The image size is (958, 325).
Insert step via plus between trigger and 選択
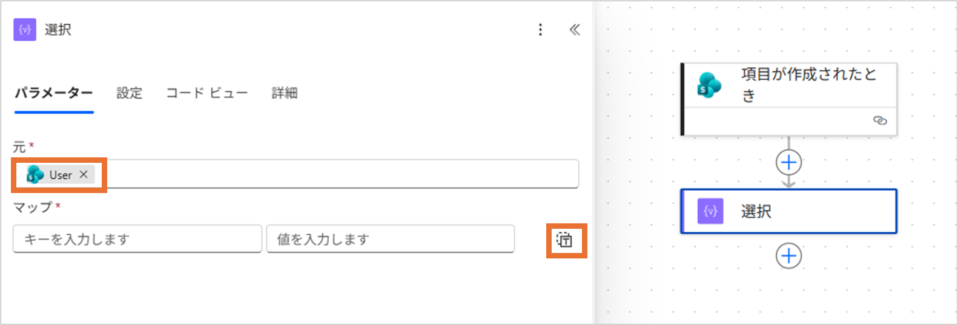788,162
